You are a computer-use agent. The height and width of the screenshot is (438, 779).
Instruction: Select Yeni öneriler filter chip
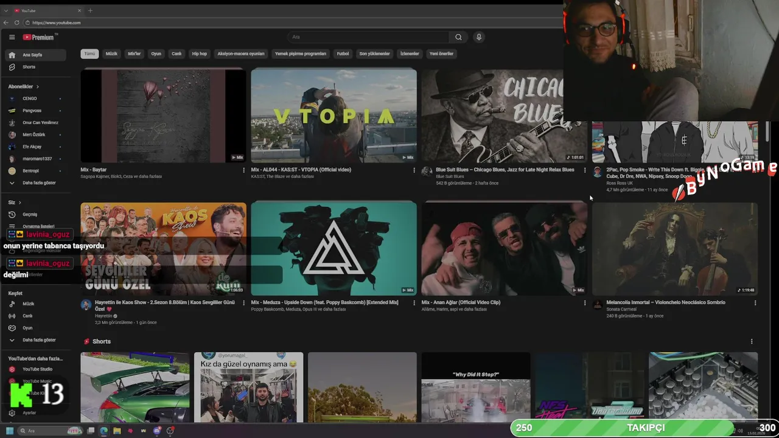point(442,54)
